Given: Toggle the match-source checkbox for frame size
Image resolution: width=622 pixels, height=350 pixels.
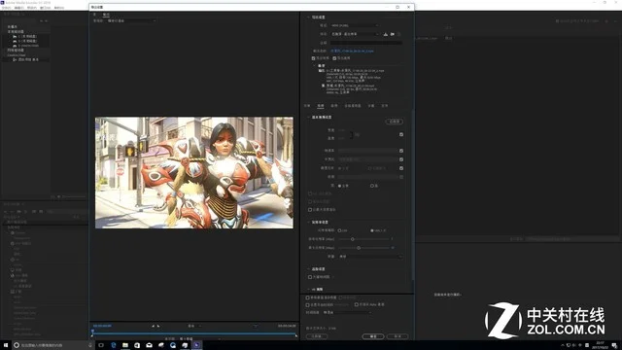Looking at the screenshot, I should 401,134.
